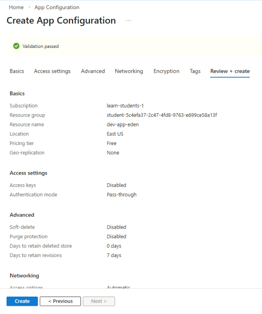This screenshot has height=314, width=262.
Task: Click the Previous button
Action: [x=60, y=301]
